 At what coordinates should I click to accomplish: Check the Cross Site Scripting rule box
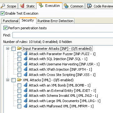[19, 75]
